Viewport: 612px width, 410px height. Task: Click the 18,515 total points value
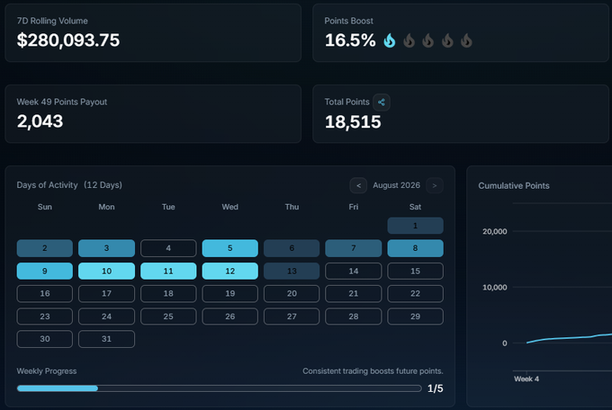click(x=353, y=122)
